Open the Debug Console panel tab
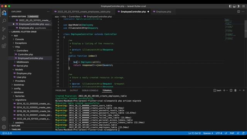 (90, 90)
